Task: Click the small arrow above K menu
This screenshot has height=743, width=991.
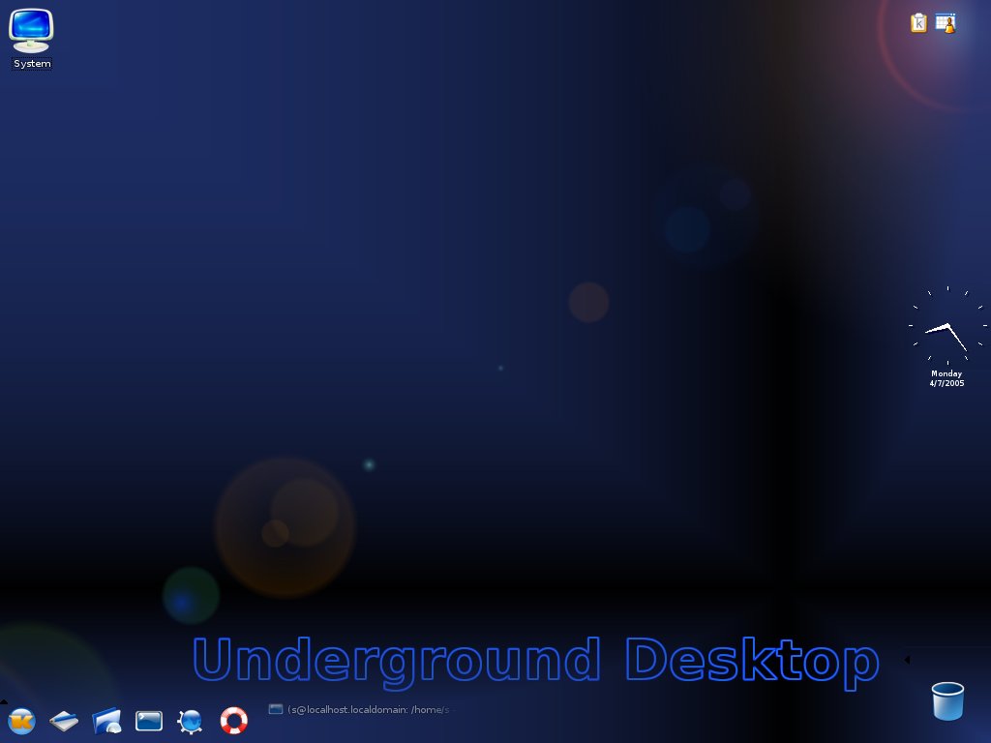Action: 4,701
